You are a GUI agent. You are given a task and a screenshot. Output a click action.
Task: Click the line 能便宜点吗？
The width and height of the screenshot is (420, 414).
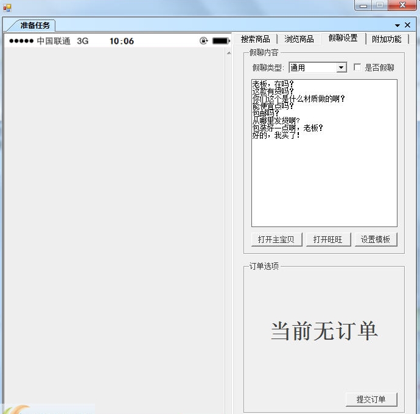point(273,106)
